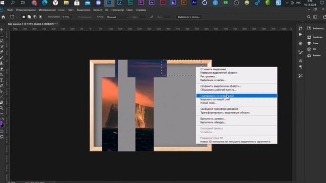Toggle Quick Mask mode in toolbox
This screenshot has width=326, height=183.
coord(2,131)
